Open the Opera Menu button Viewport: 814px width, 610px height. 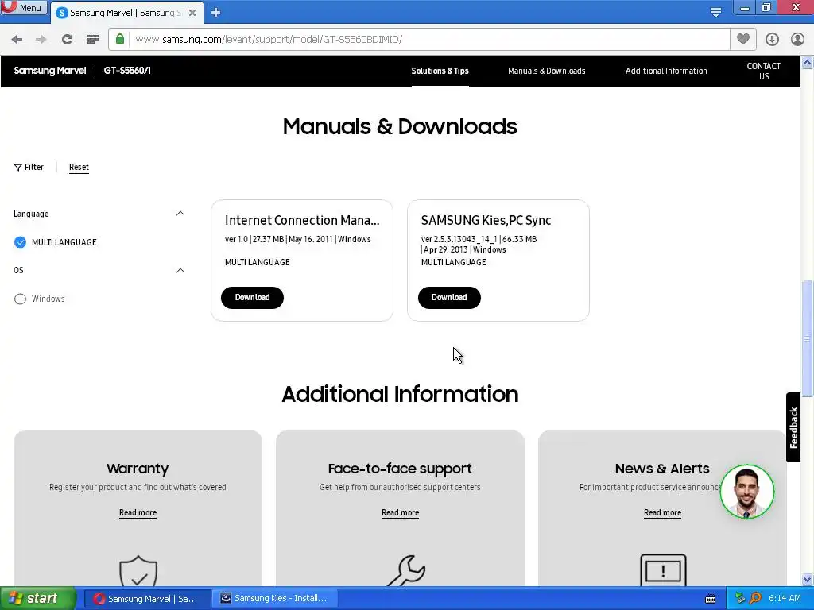click(23, 7)
